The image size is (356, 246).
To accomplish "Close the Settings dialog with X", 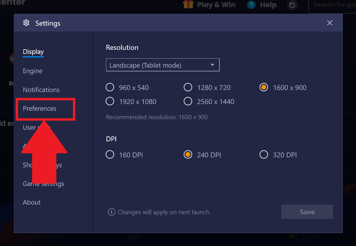I will click(330, 23).
